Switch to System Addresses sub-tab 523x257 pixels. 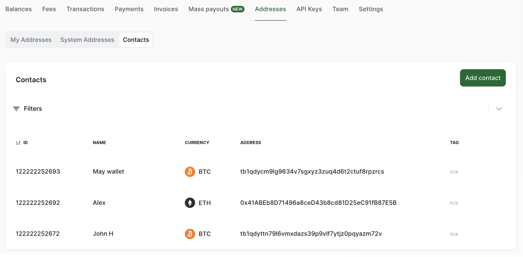tap(87, 40)
